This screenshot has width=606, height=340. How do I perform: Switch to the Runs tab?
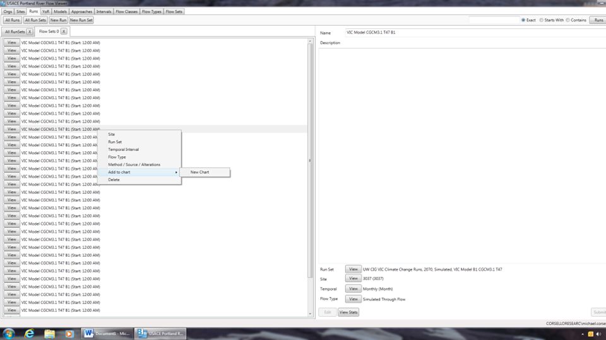[33, 11]
